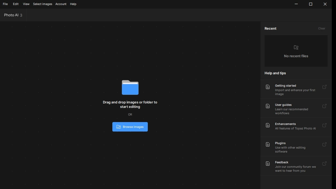
Task: Open the Account menu
Action: point(61,4)
